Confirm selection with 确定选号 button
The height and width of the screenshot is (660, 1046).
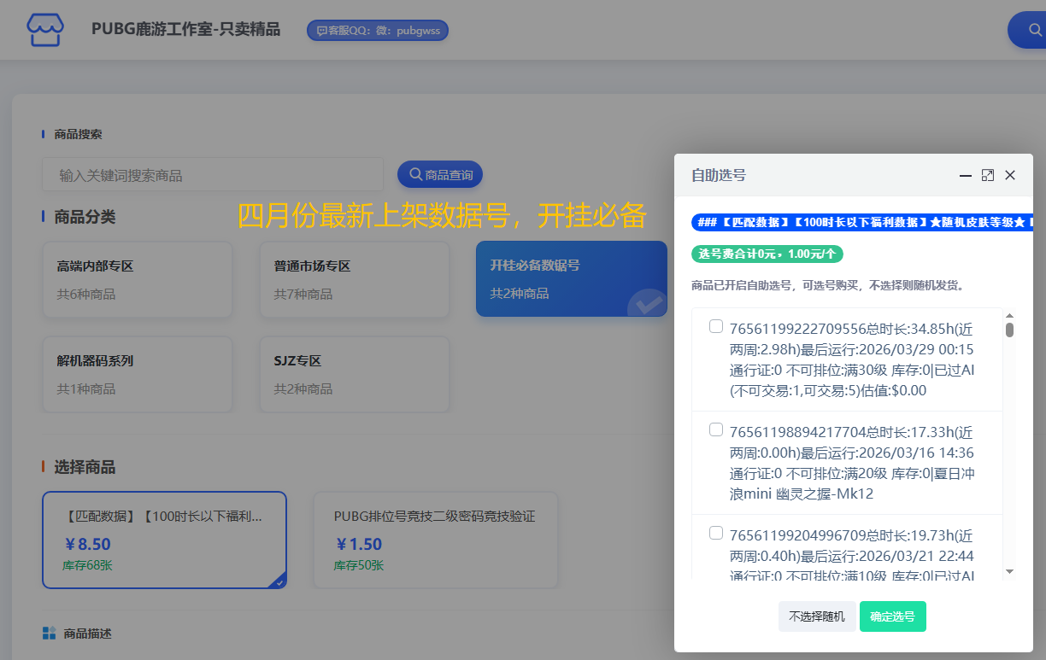[892, 616]
